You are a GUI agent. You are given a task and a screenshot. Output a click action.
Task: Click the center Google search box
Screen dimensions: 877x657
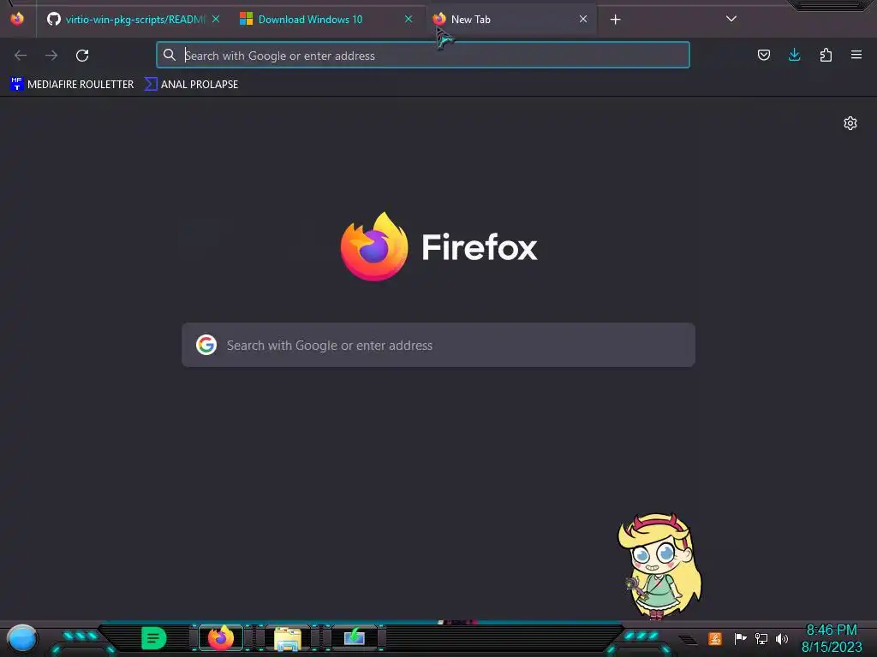click(438, 345)
